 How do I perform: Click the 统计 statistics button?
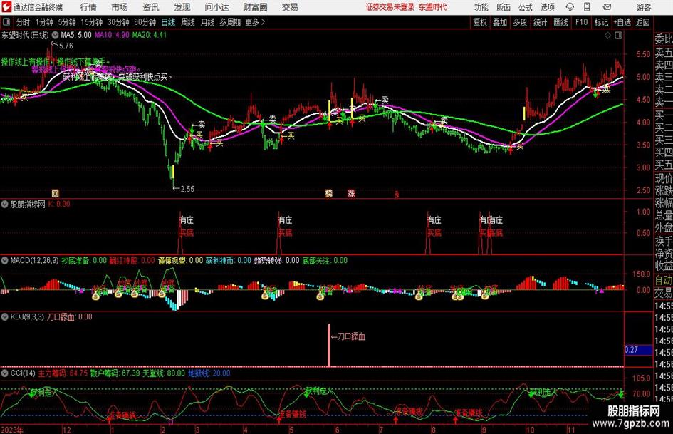(x=540, y=22)
